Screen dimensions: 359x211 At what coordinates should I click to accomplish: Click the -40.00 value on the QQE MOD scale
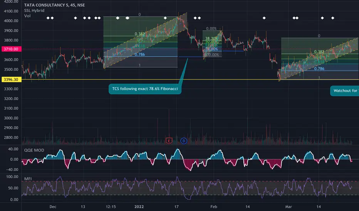click(x=12, y=170)
